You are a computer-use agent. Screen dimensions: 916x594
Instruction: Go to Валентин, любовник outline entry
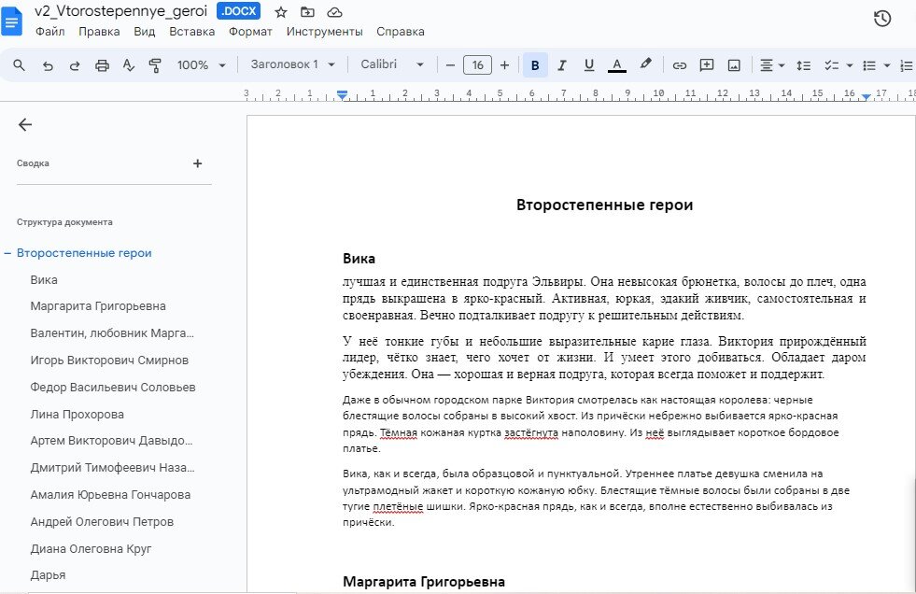(x=112, y=333)
